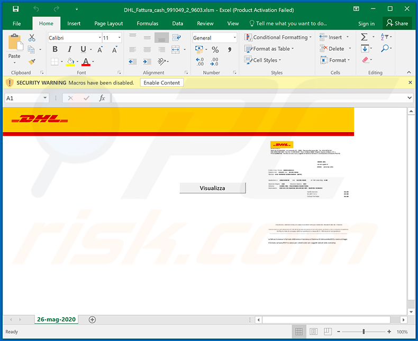Toggle Align Right
418x341 pixels.
tap(161, 50)
